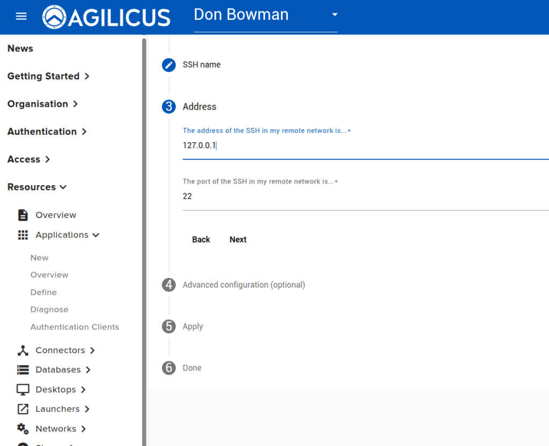Click the Desktops monitor icon
549x446 pixels.
click(23, 390)
